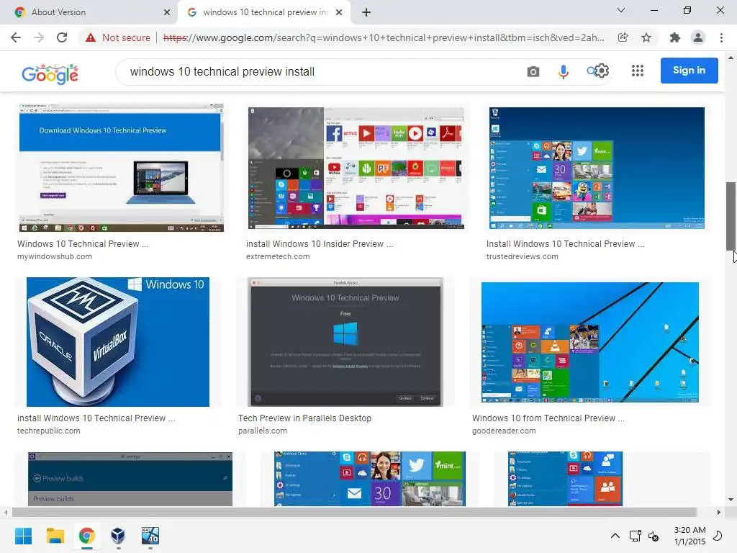Click the URL address bar
The width and height of the screenshot is (737, 553).
coord(383,37)
